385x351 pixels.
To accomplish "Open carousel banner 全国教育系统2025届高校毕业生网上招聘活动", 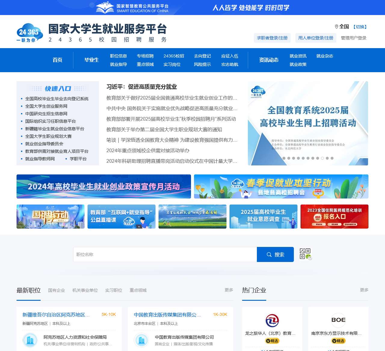I will point(308,123).
